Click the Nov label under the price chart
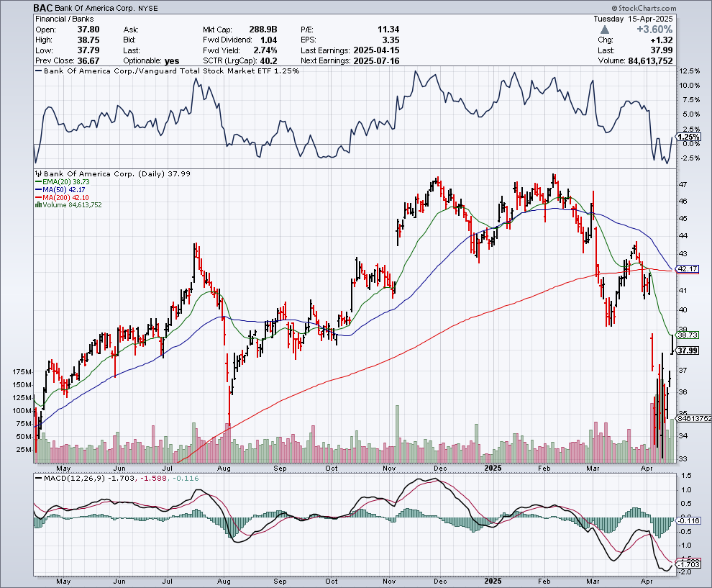Screen dimensions: 712x588 389,469
